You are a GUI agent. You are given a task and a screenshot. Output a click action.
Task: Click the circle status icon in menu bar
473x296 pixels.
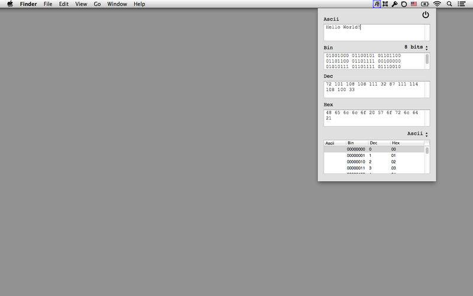pyautogui.click(x=404, y=4)
